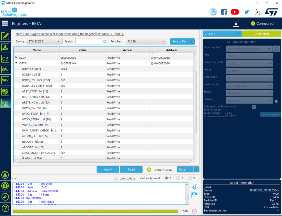
Task: Open the ST-LINK interface dropdown
Action: tap(222, 34)
